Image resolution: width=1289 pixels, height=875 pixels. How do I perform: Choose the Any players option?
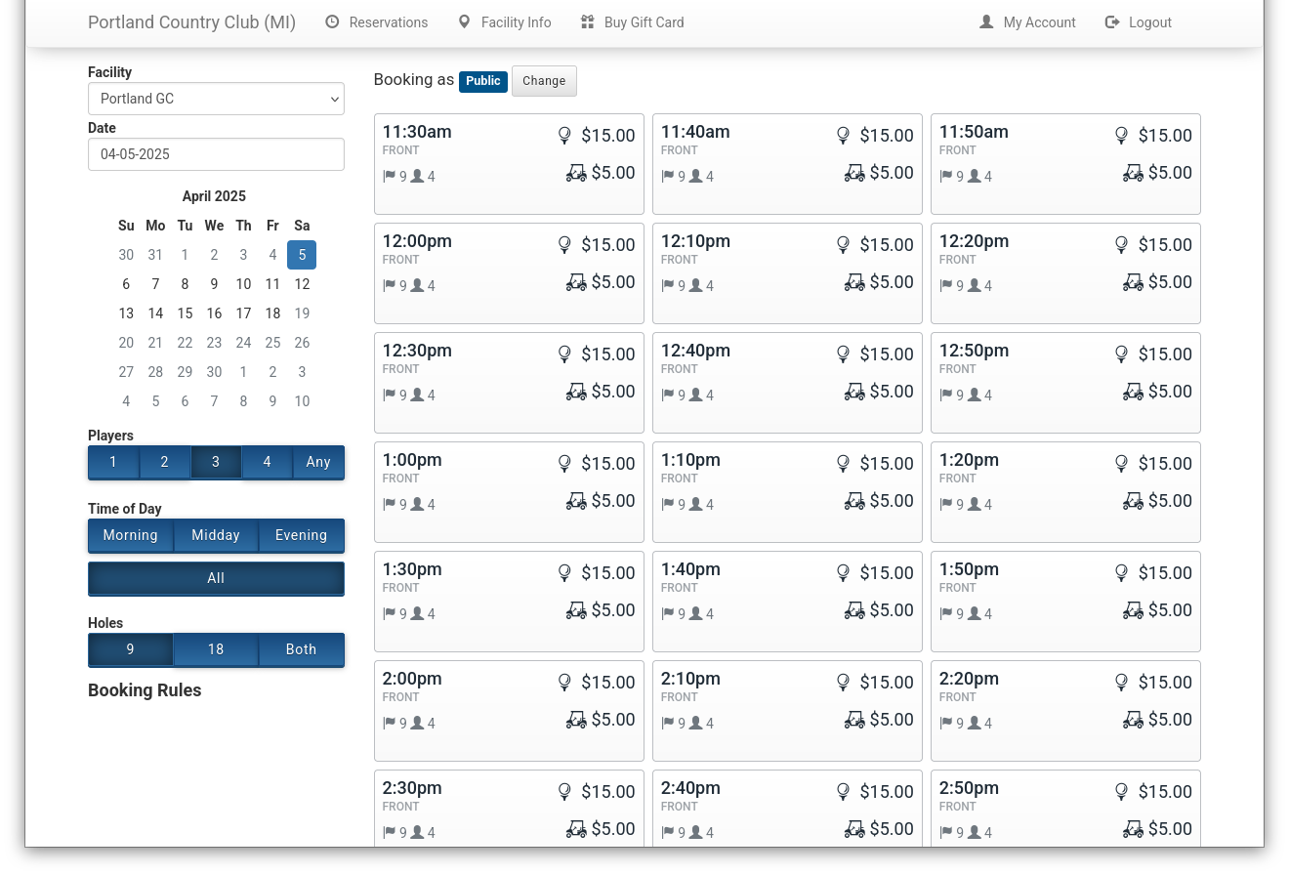point(318,462)
